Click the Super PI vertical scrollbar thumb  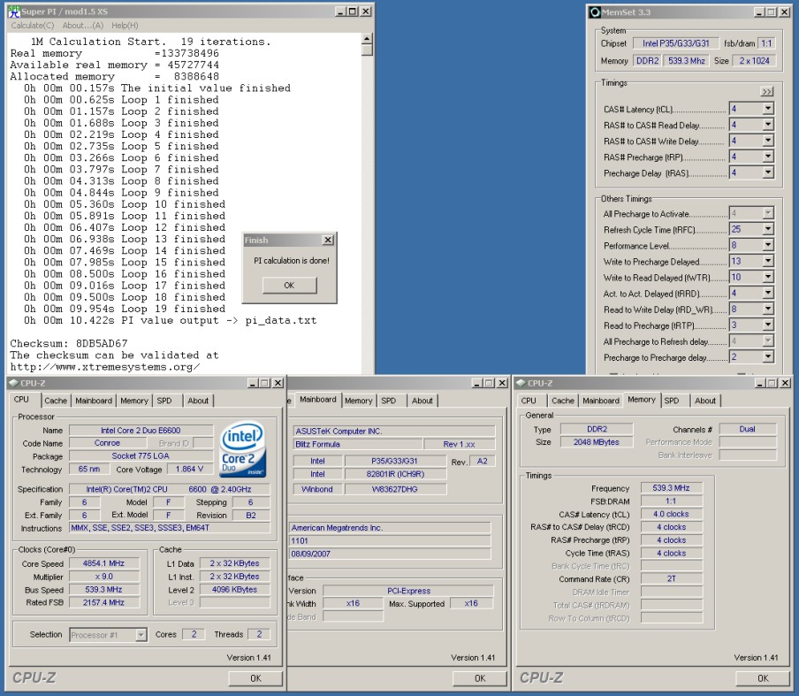pyautogui.click(x=367, y=50)
